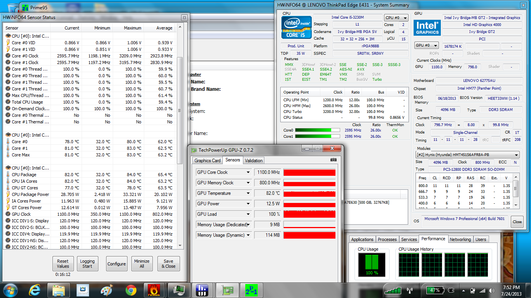531x298 pixels.
Task: Click the GPU Temperature red graph
Action: (x=309, y=193)
